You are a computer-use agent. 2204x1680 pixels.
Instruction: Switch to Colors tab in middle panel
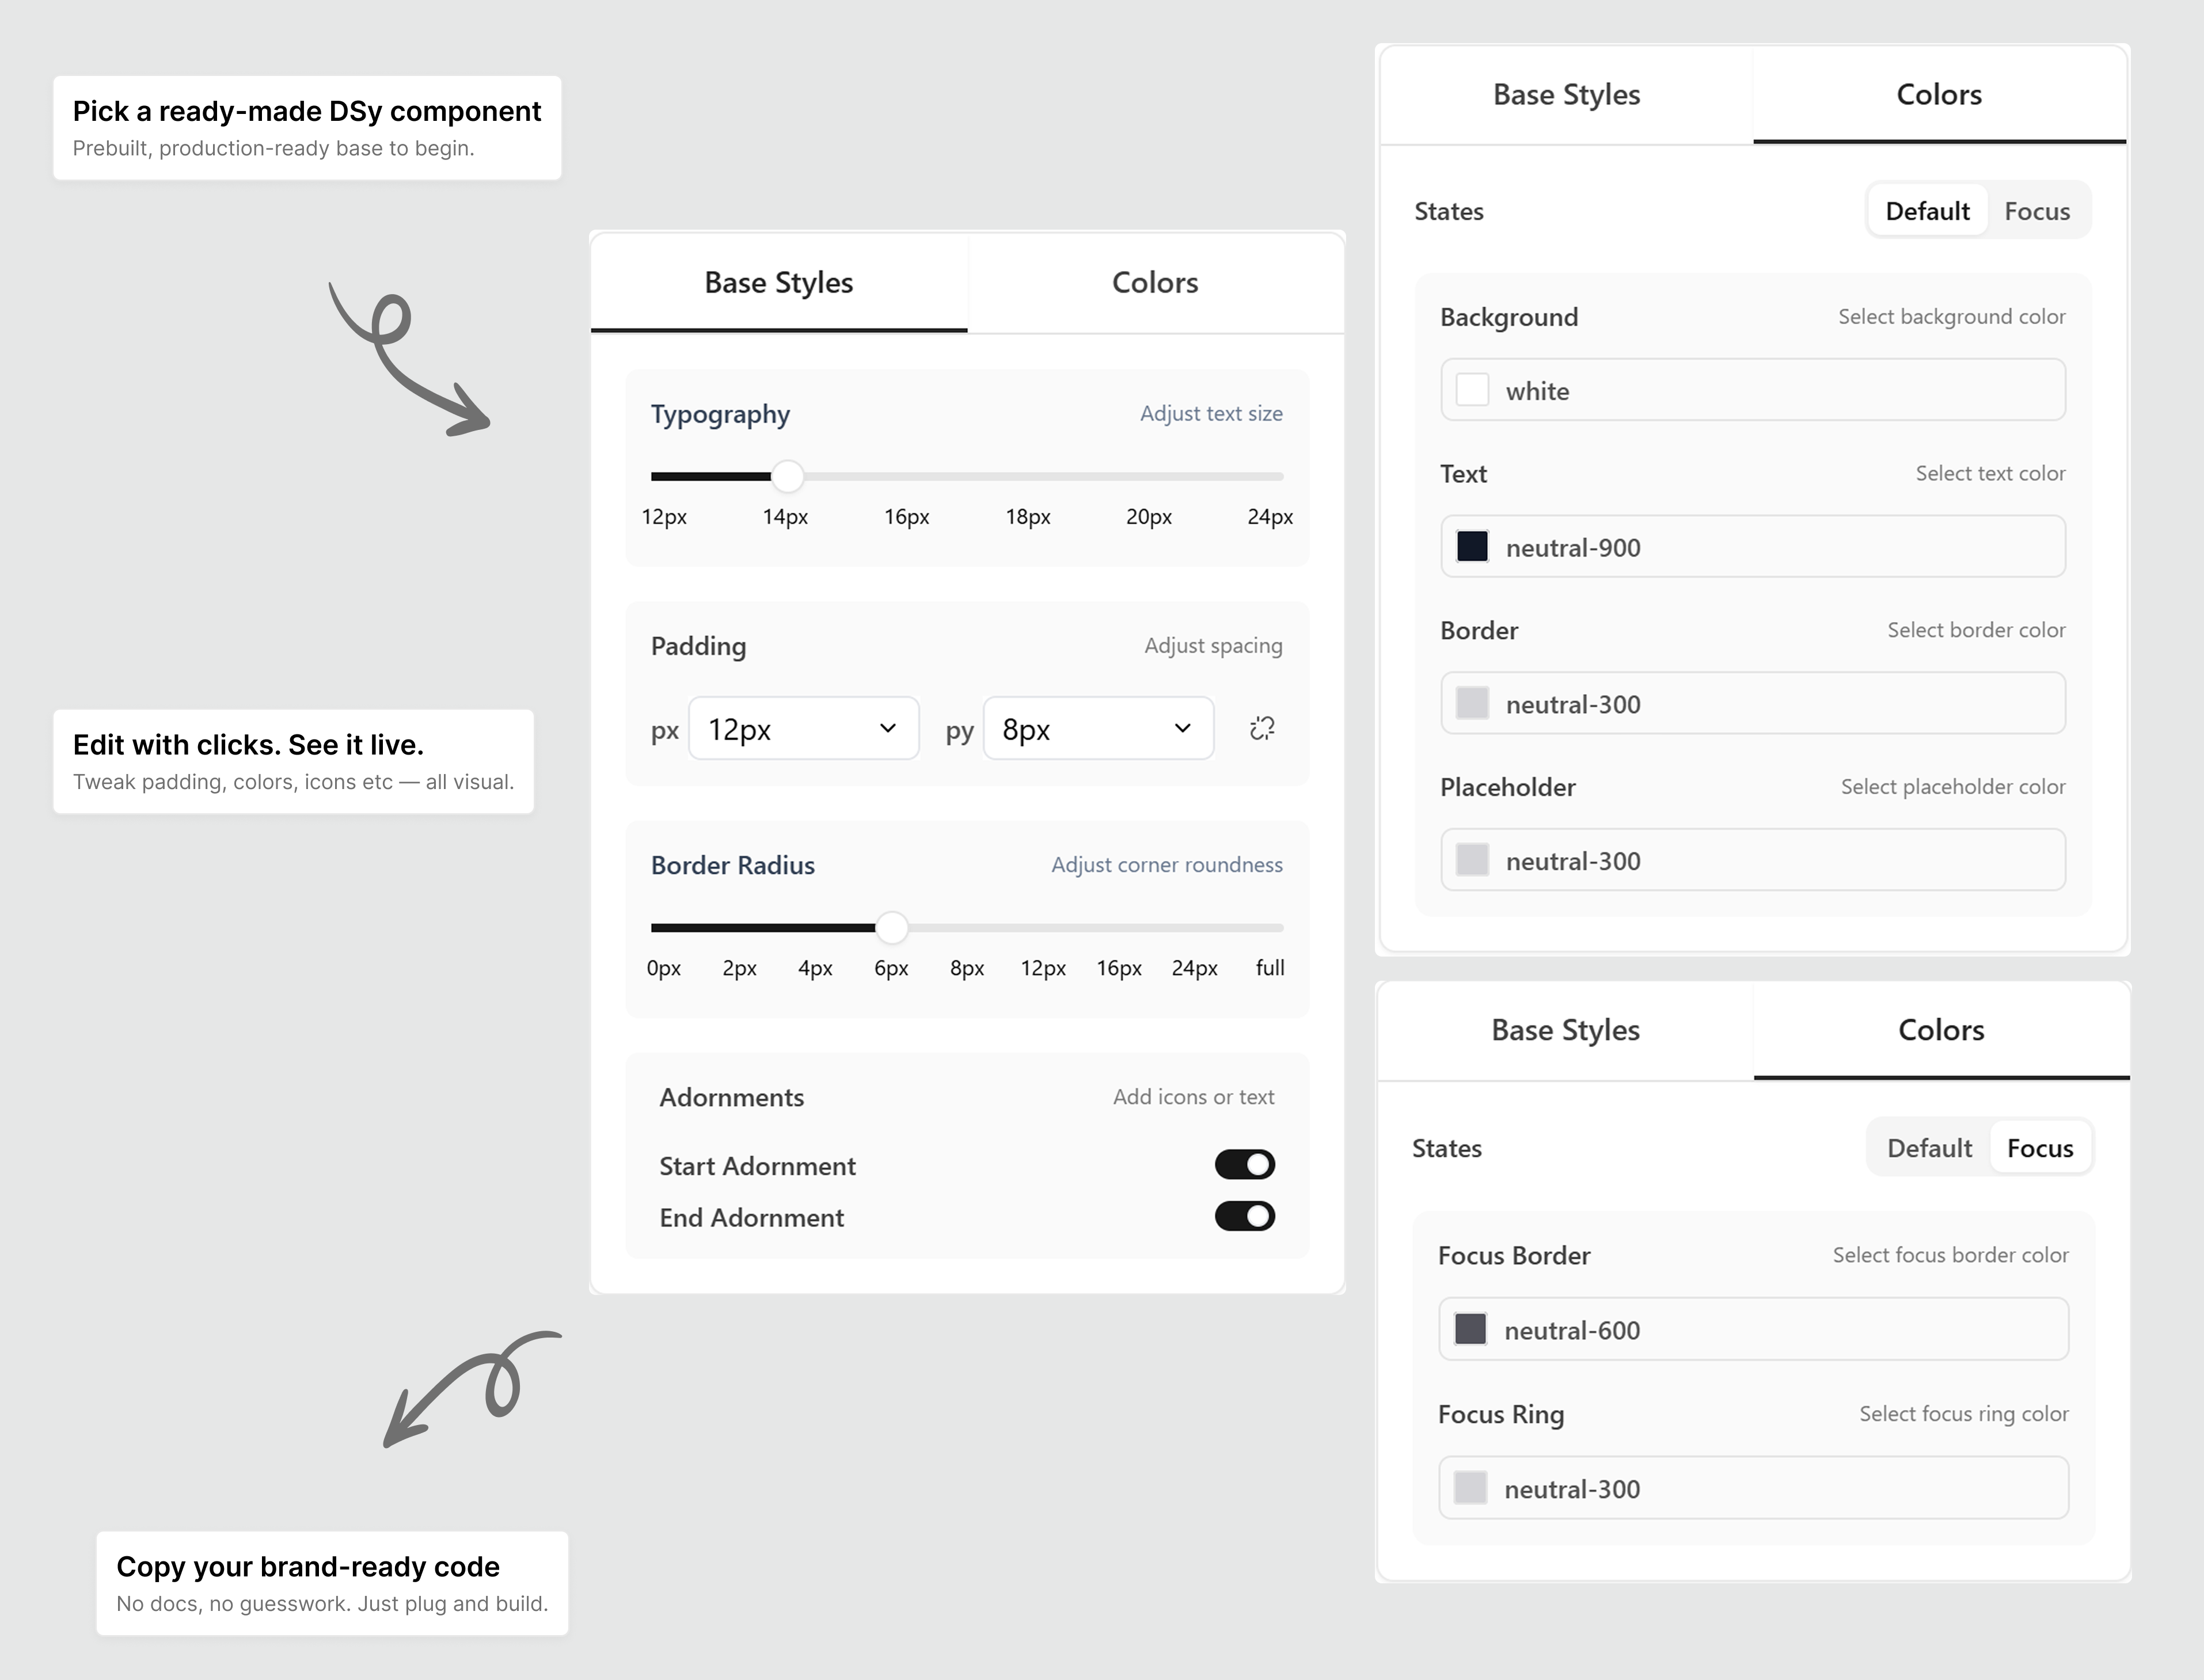(x=1154, y=283)
